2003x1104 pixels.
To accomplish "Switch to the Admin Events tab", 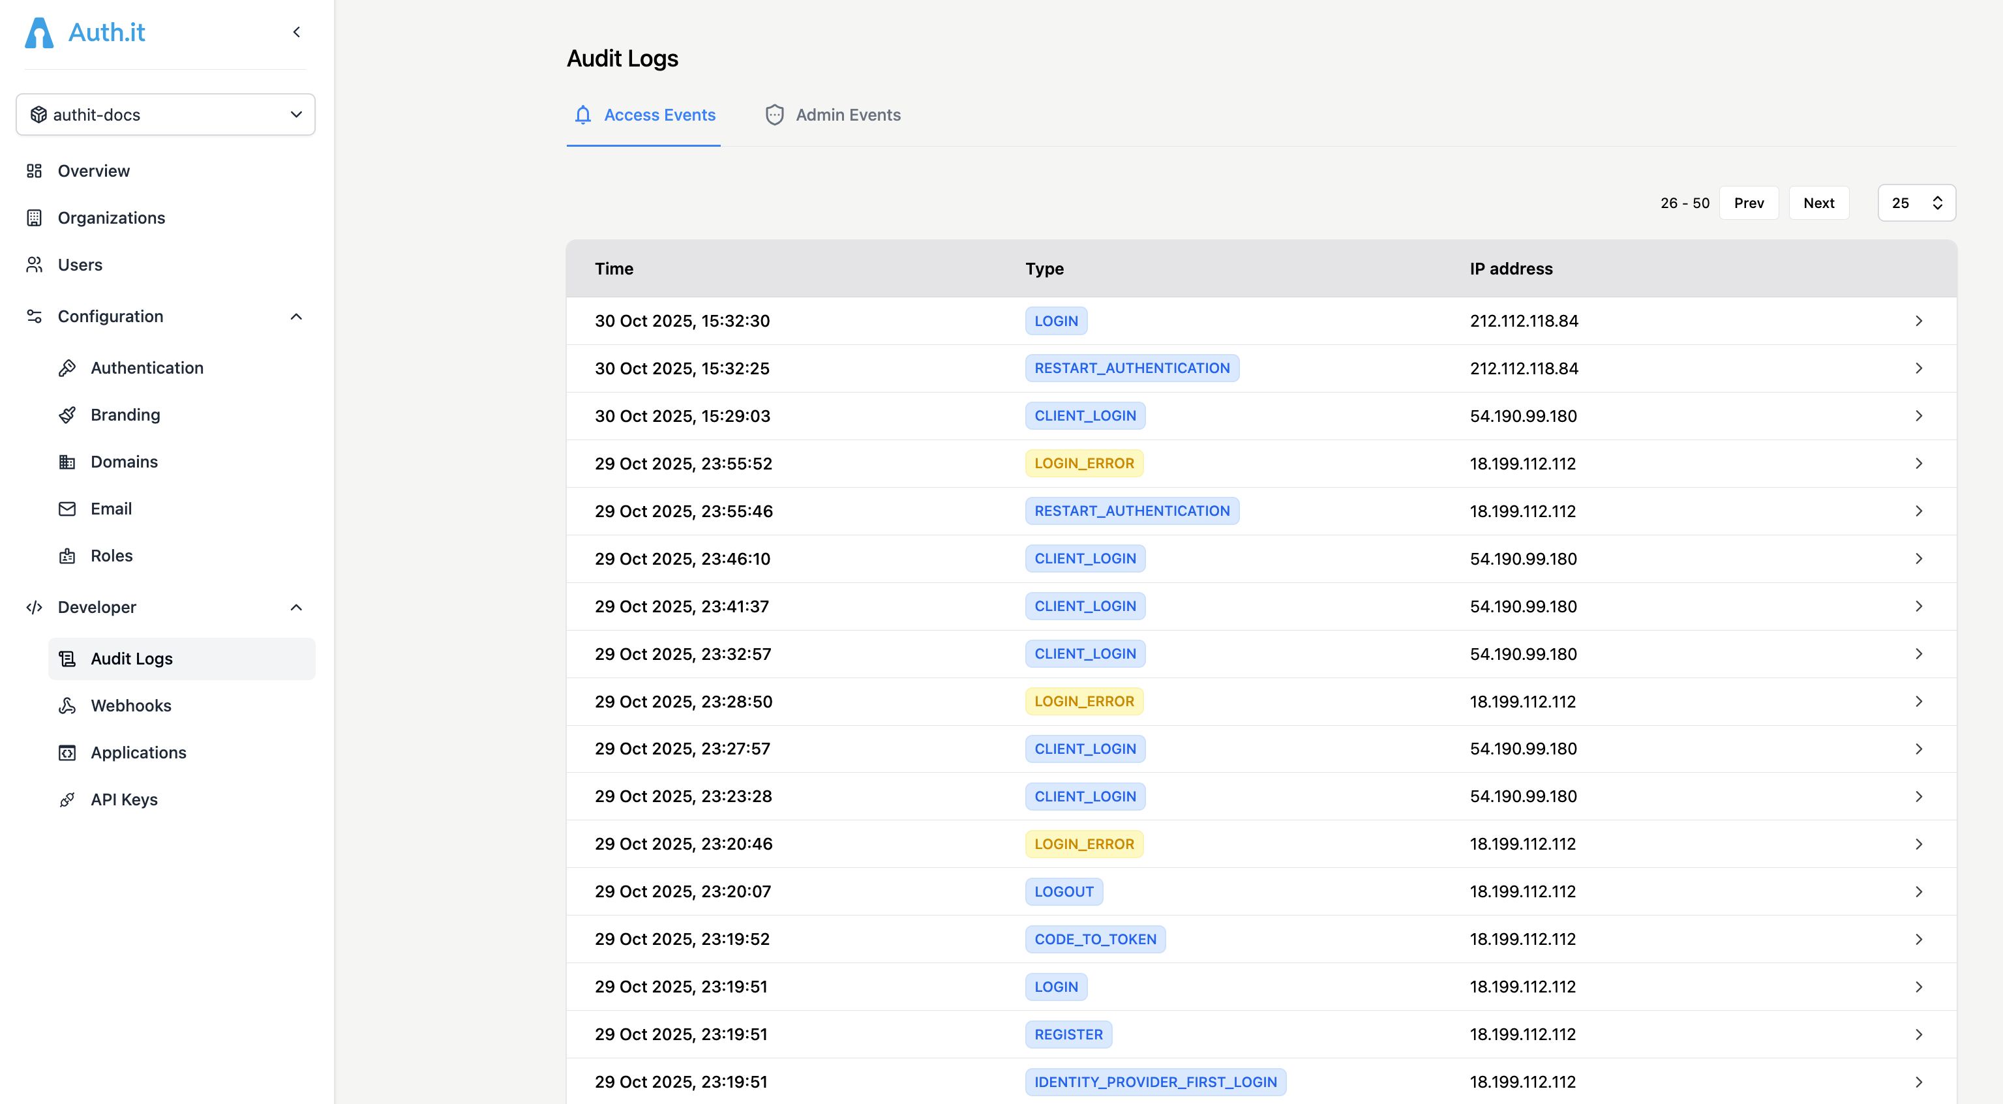I will tap(832, 114).
